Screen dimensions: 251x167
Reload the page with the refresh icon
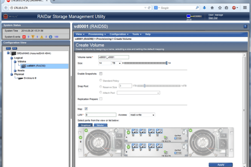149,8
